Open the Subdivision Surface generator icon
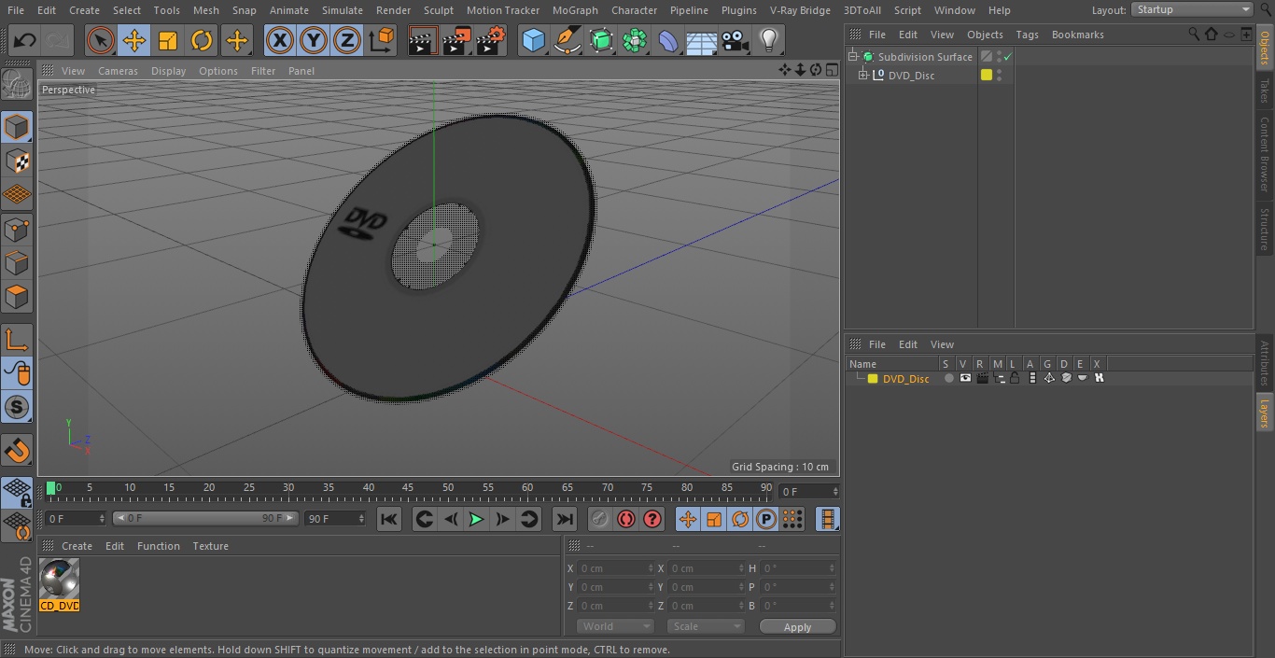 601,40
